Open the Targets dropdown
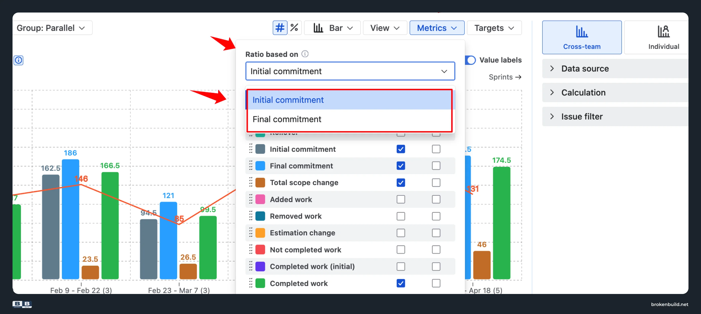 click(x=494, y=28)
